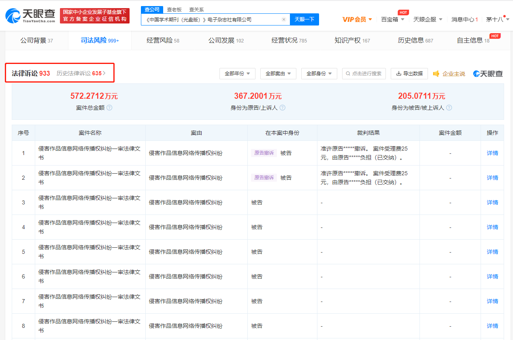Image resolution: width=513 pixels, height=340 pixels.
Task: Expand the 茅十八 user menu
Action: click(497, 19)
